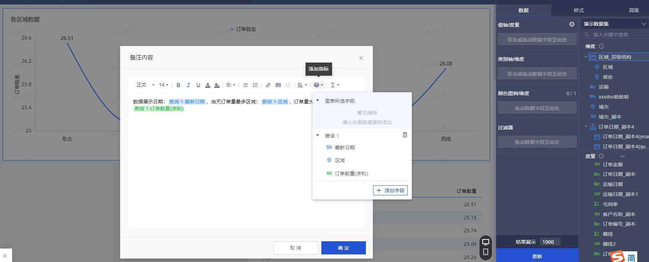Viewport: 649px width, 262px height.
Task: Click the 添加字段 button
Action: [390, 190]
